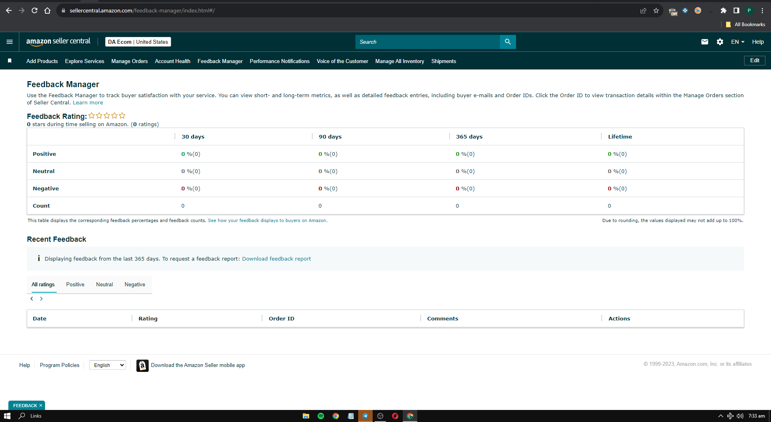Open the footer Help link
The width and height of the screenshot is (771, 422).
[24, 365]
